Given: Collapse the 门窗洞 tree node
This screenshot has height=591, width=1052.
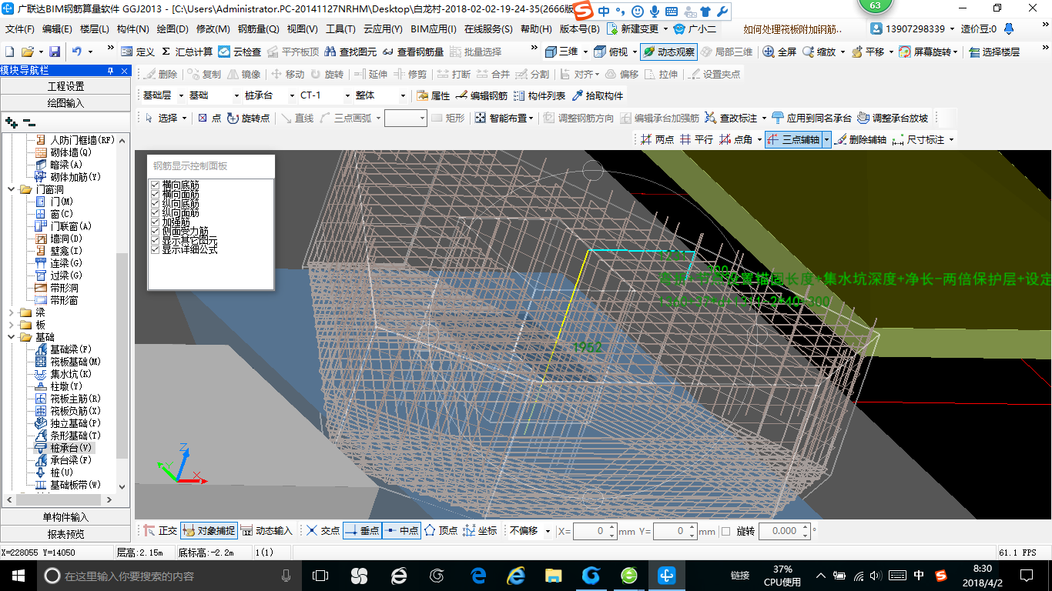Looking at the screenshot, I should [x=11, y=189].
